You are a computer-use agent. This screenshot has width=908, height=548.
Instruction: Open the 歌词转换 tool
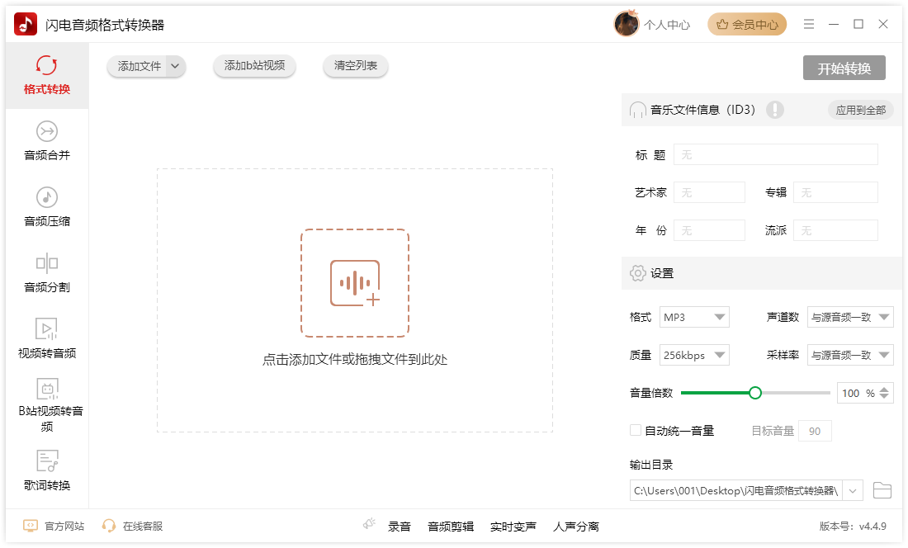pos(46,472)
